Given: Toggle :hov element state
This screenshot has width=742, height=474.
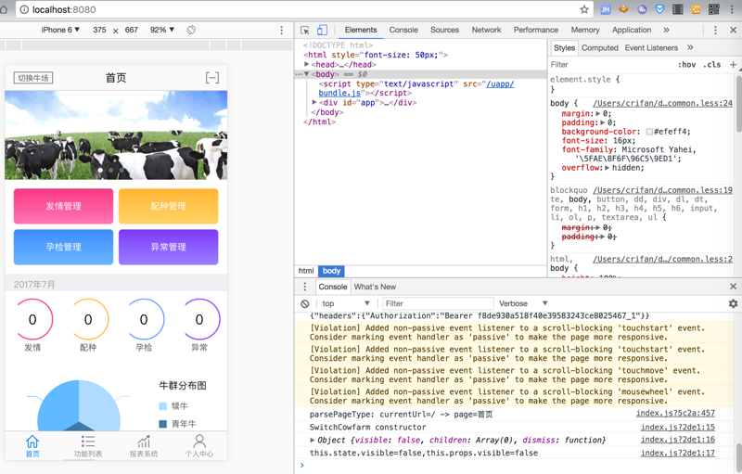Looking at the screenshot, I should (x=686, y=65).
